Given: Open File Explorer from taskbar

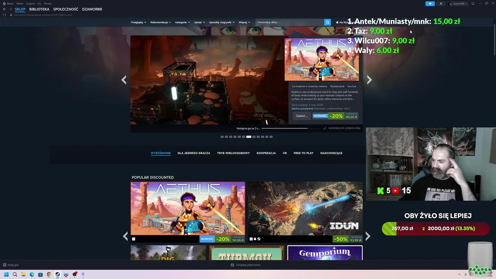Looking at the screenshot, I should tap(23, 274).
